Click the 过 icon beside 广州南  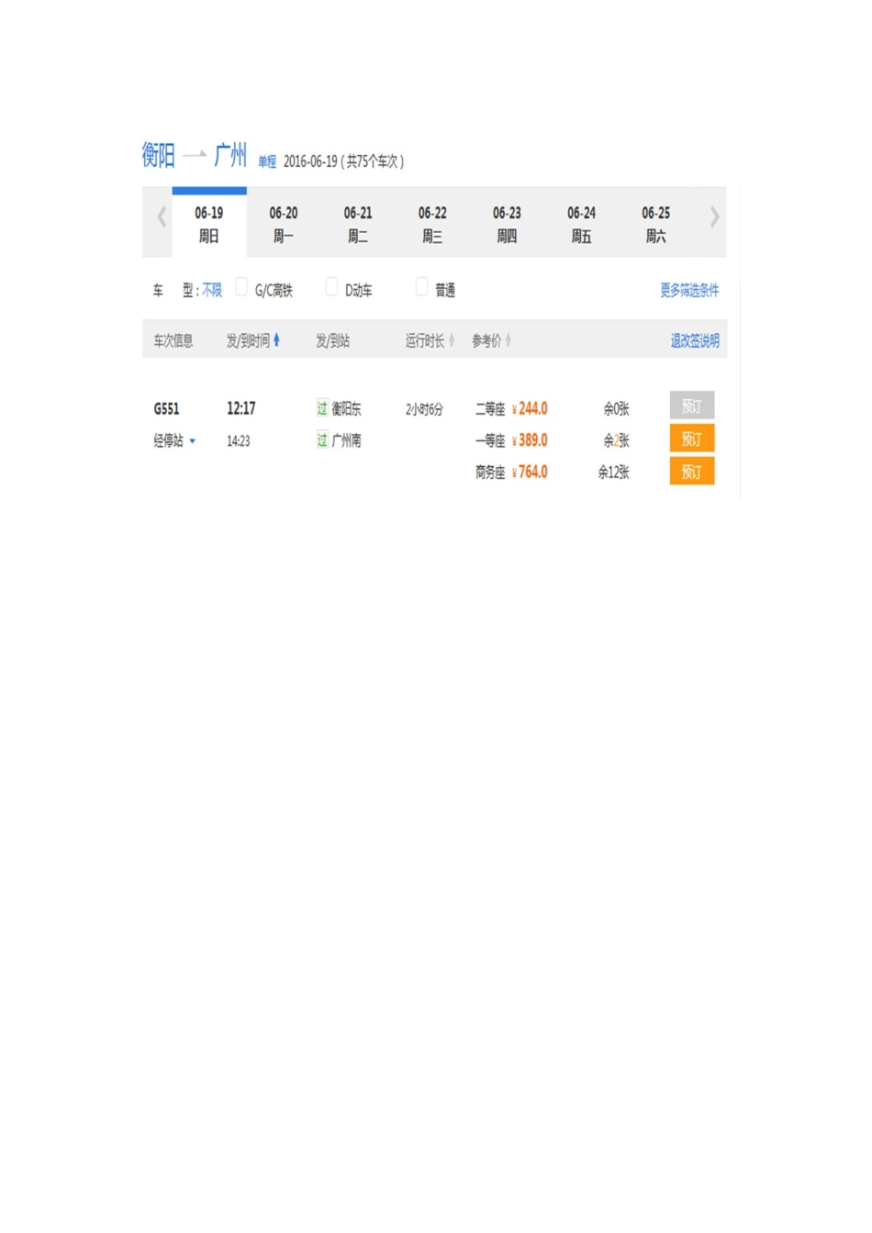pos(322,440)
